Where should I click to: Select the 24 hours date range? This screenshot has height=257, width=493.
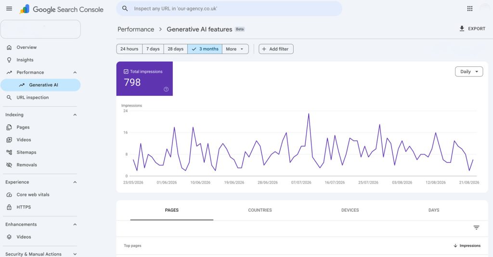point(129,49)
